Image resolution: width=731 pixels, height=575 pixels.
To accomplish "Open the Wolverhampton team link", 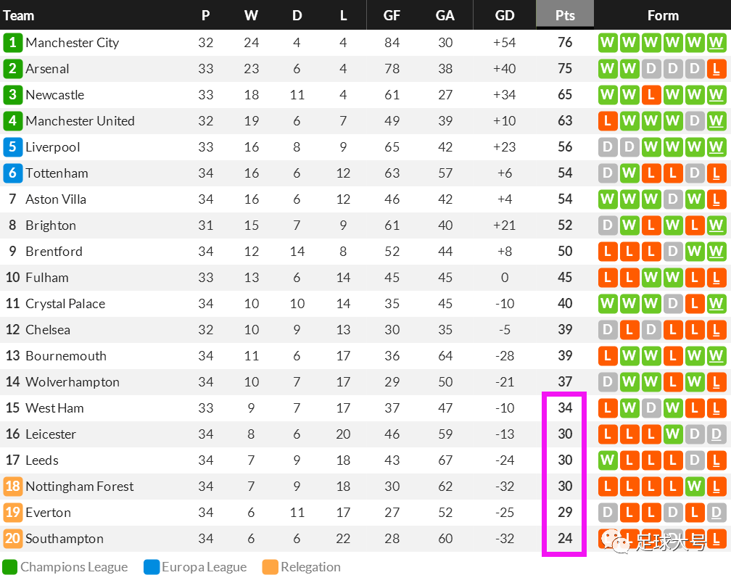I will click(73, 382).
